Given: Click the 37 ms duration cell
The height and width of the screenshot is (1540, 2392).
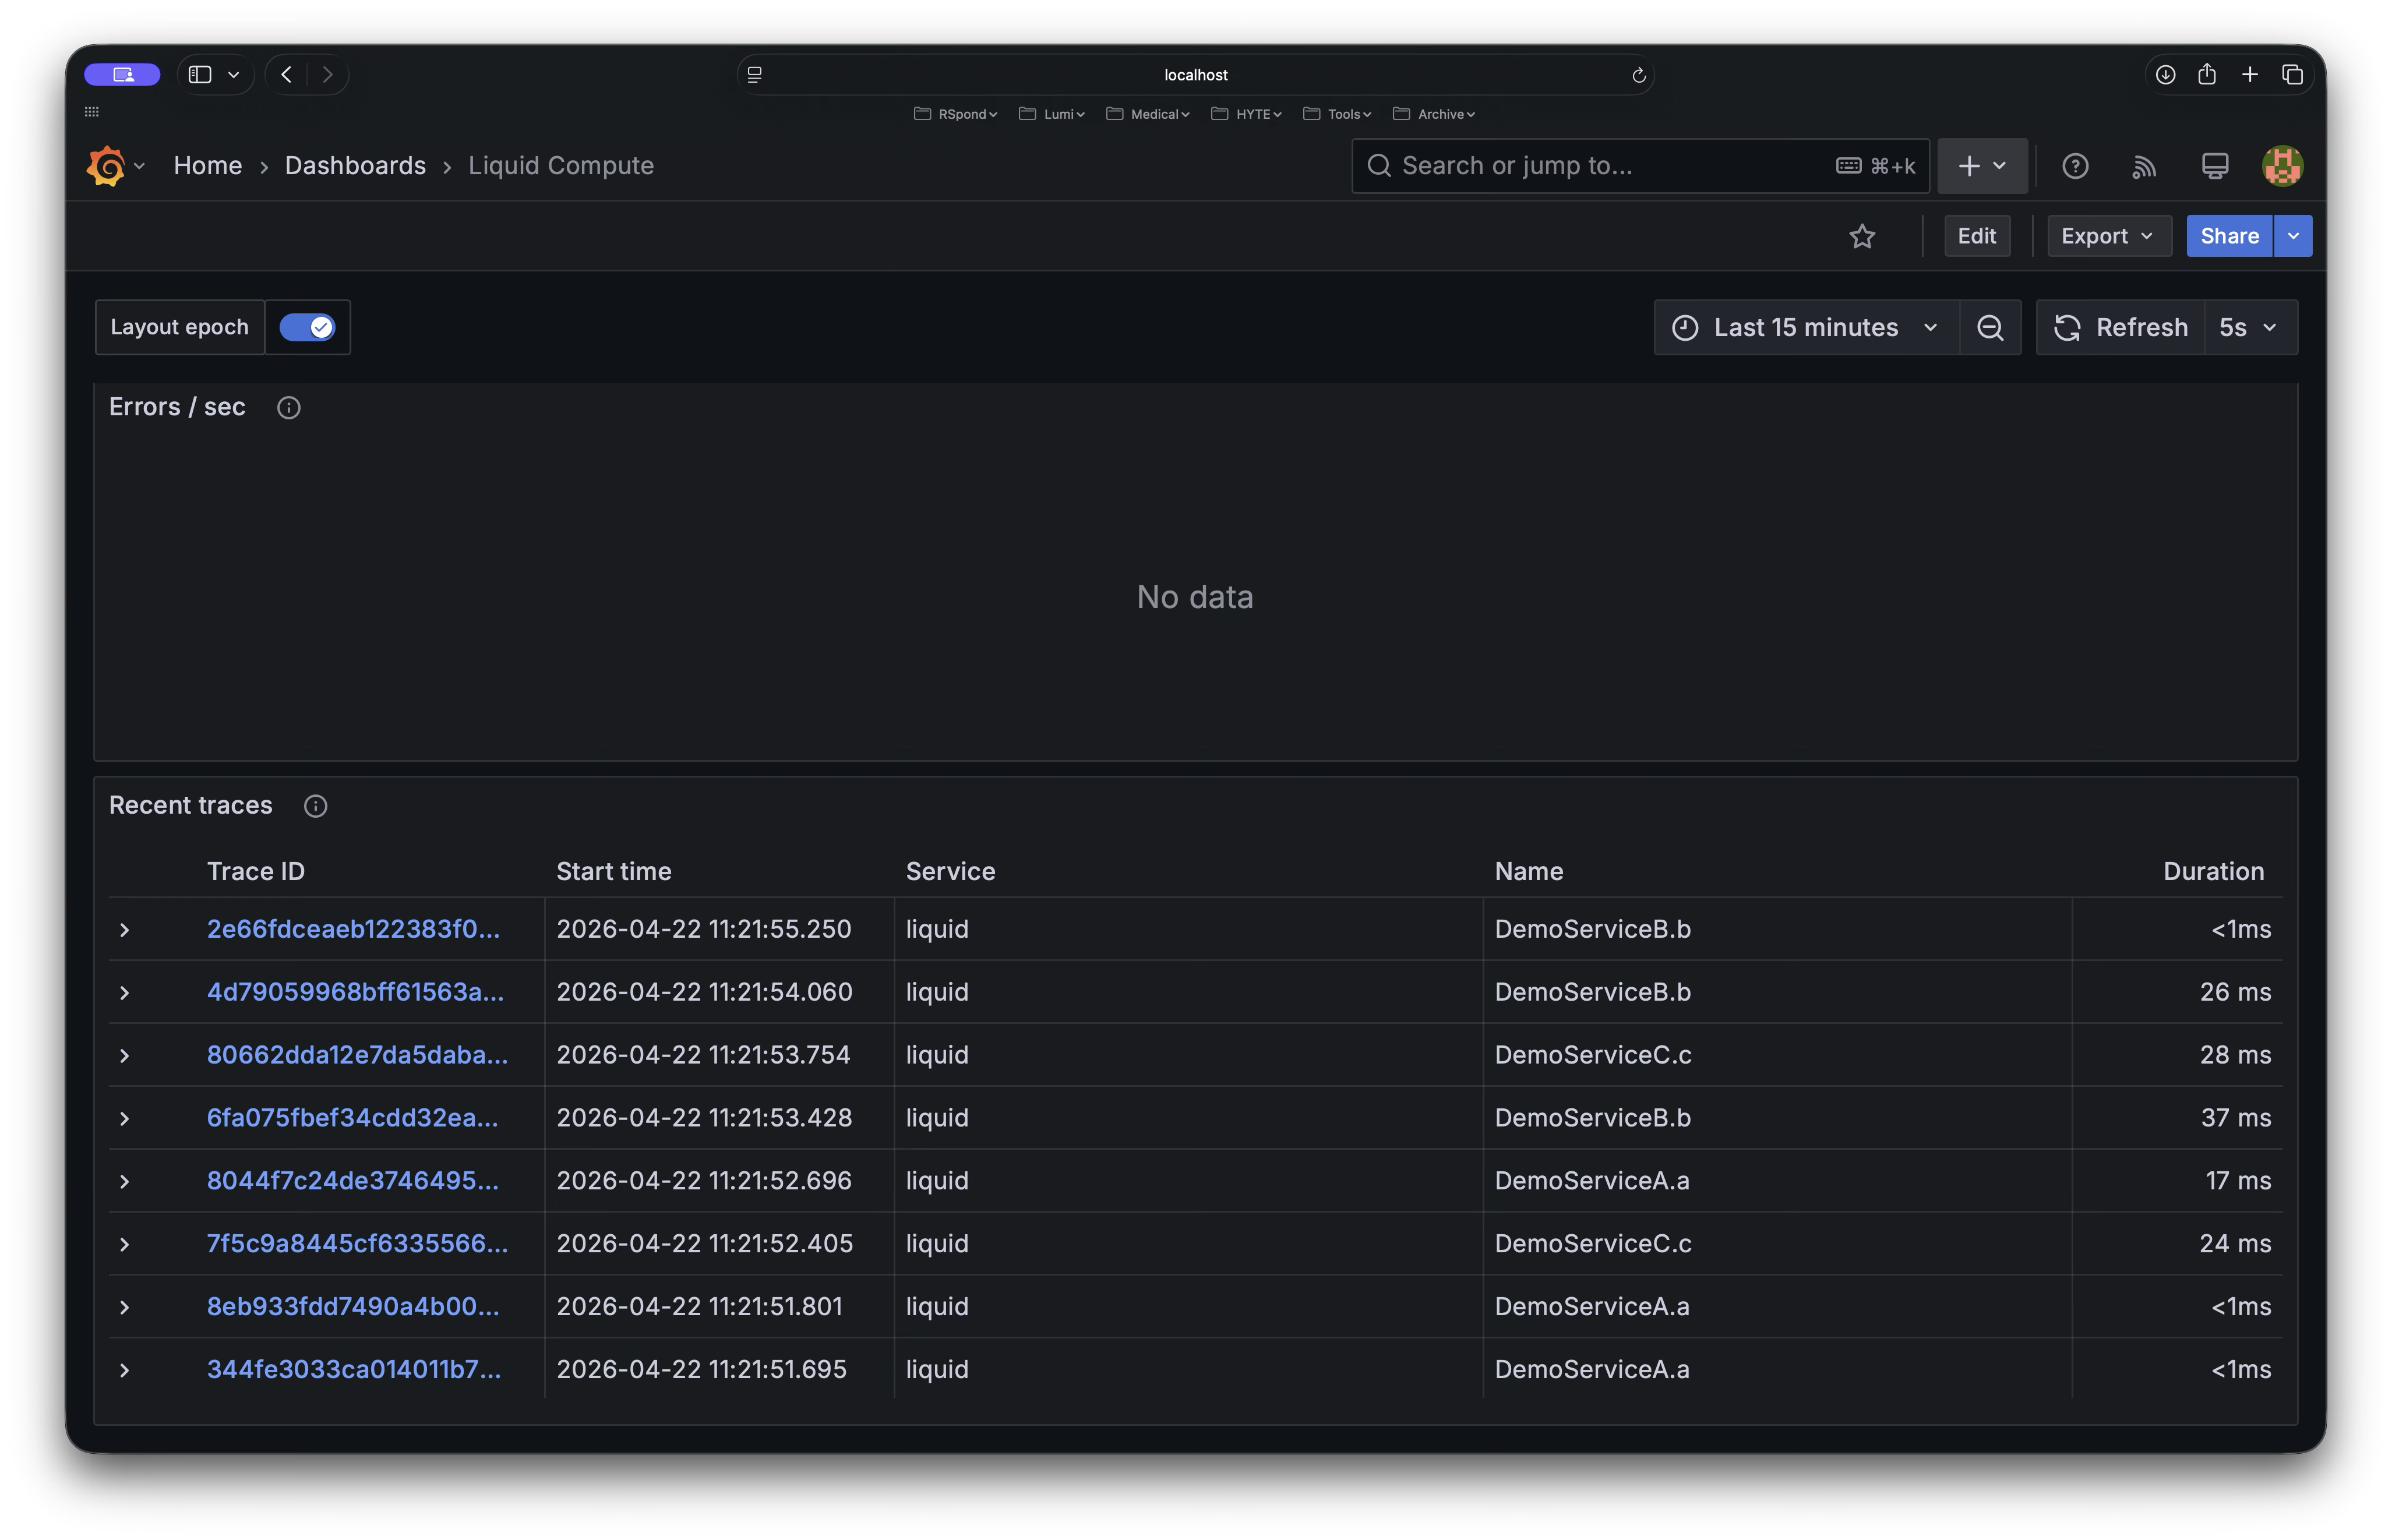Looking at the screenshot, I should (x=2235, y=1118).
